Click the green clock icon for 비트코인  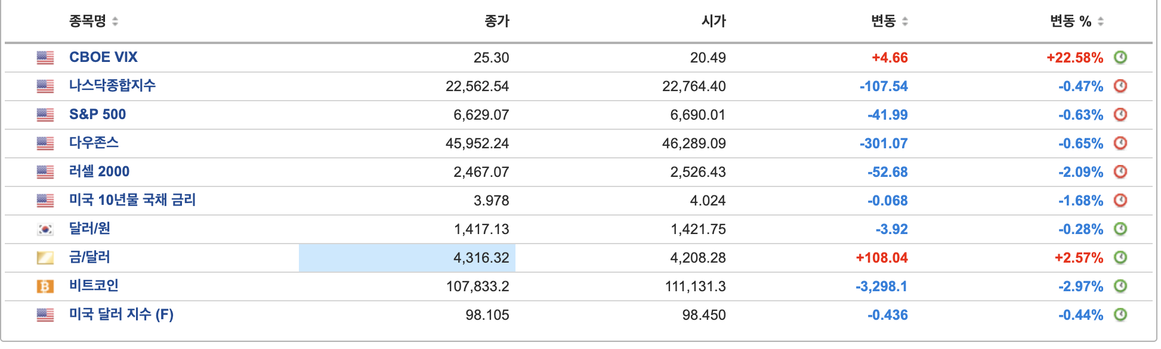coord(1120,286)
